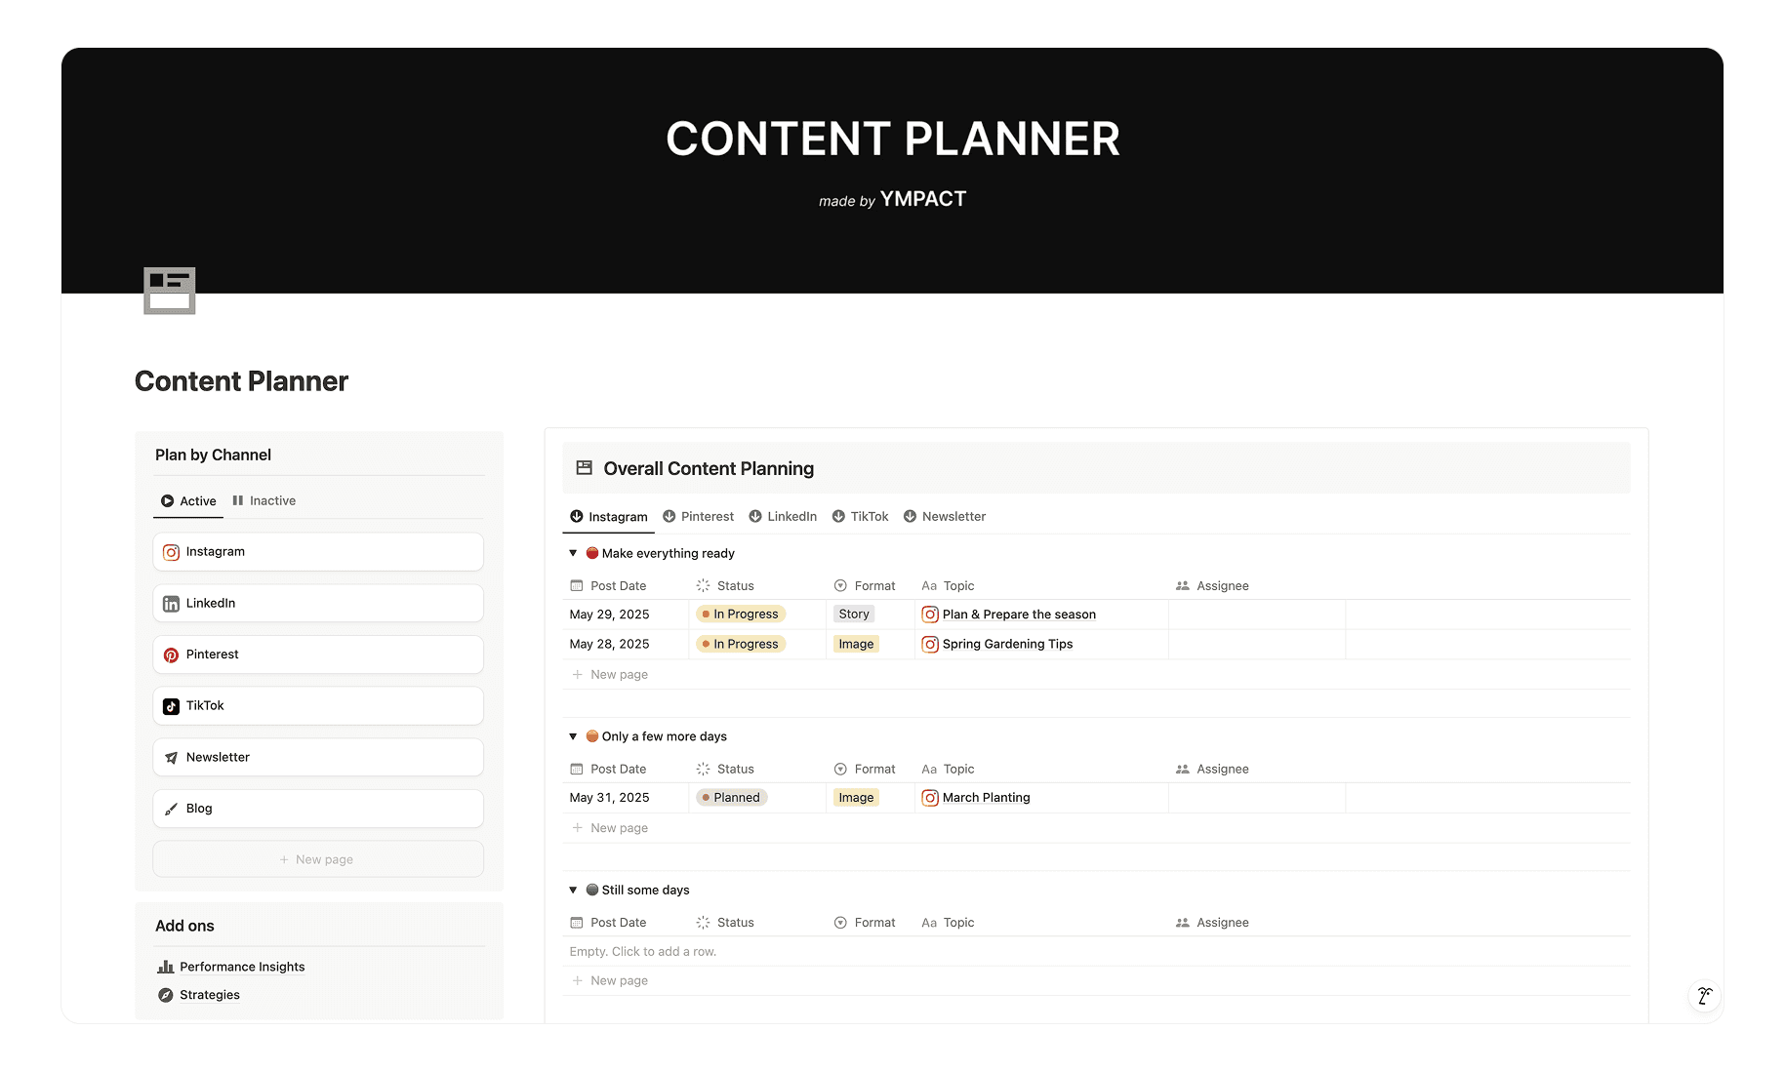1785x1071 pixels.
Task: Collapse the Make everything ready group
Action: [573, 553]
